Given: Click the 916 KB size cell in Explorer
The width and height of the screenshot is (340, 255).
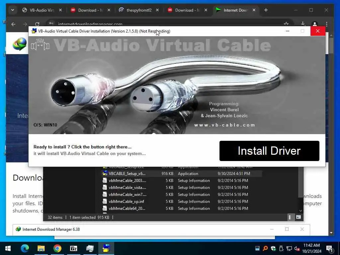Looking at the screenshot, I should coord(167,173).
